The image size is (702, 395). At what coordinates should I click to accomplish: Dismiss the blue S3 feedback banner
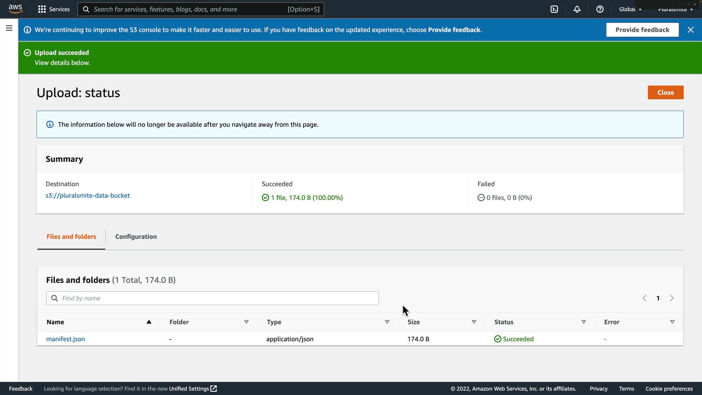pyautogui.click(x=690, y=30)
